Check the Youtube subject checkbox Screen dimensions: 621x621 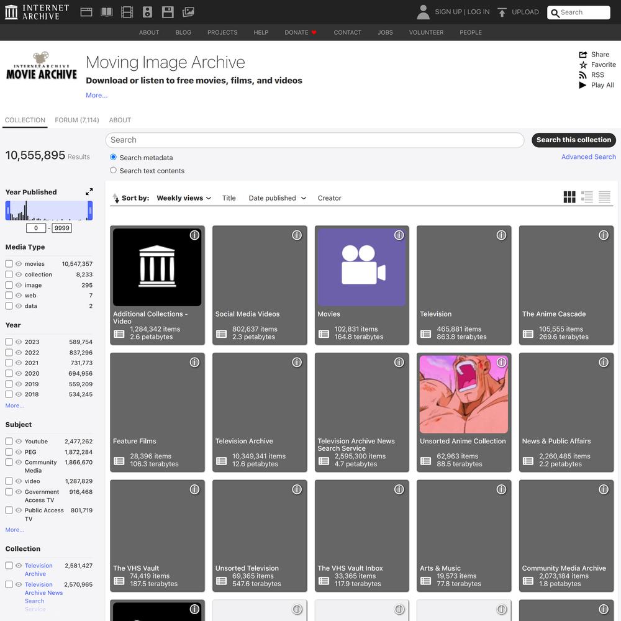9,441
